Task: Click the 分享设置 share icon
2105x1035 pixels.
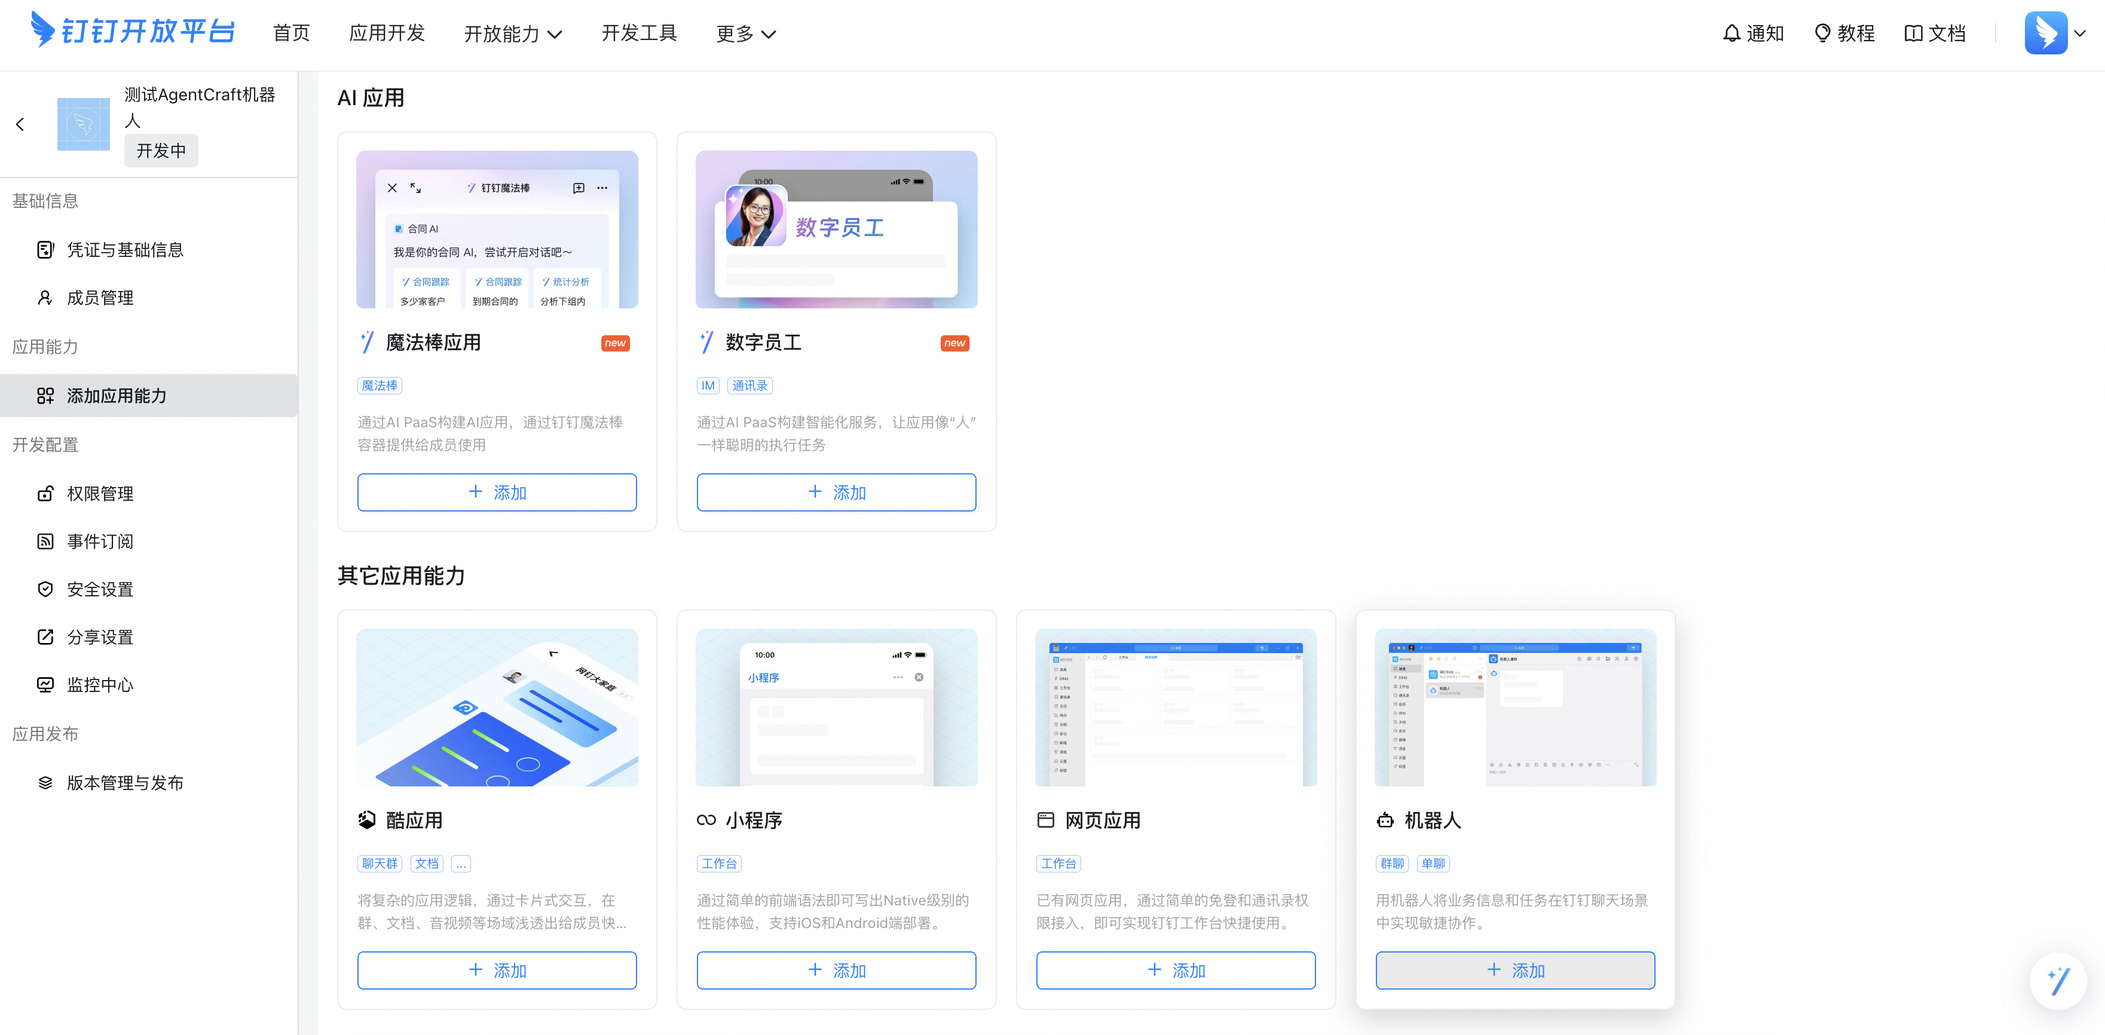Action: (x=46, y=637)
